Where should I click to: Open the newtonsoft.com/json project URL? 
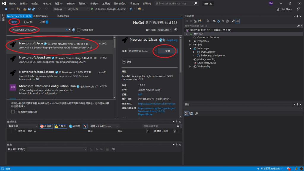click(157, 104)
